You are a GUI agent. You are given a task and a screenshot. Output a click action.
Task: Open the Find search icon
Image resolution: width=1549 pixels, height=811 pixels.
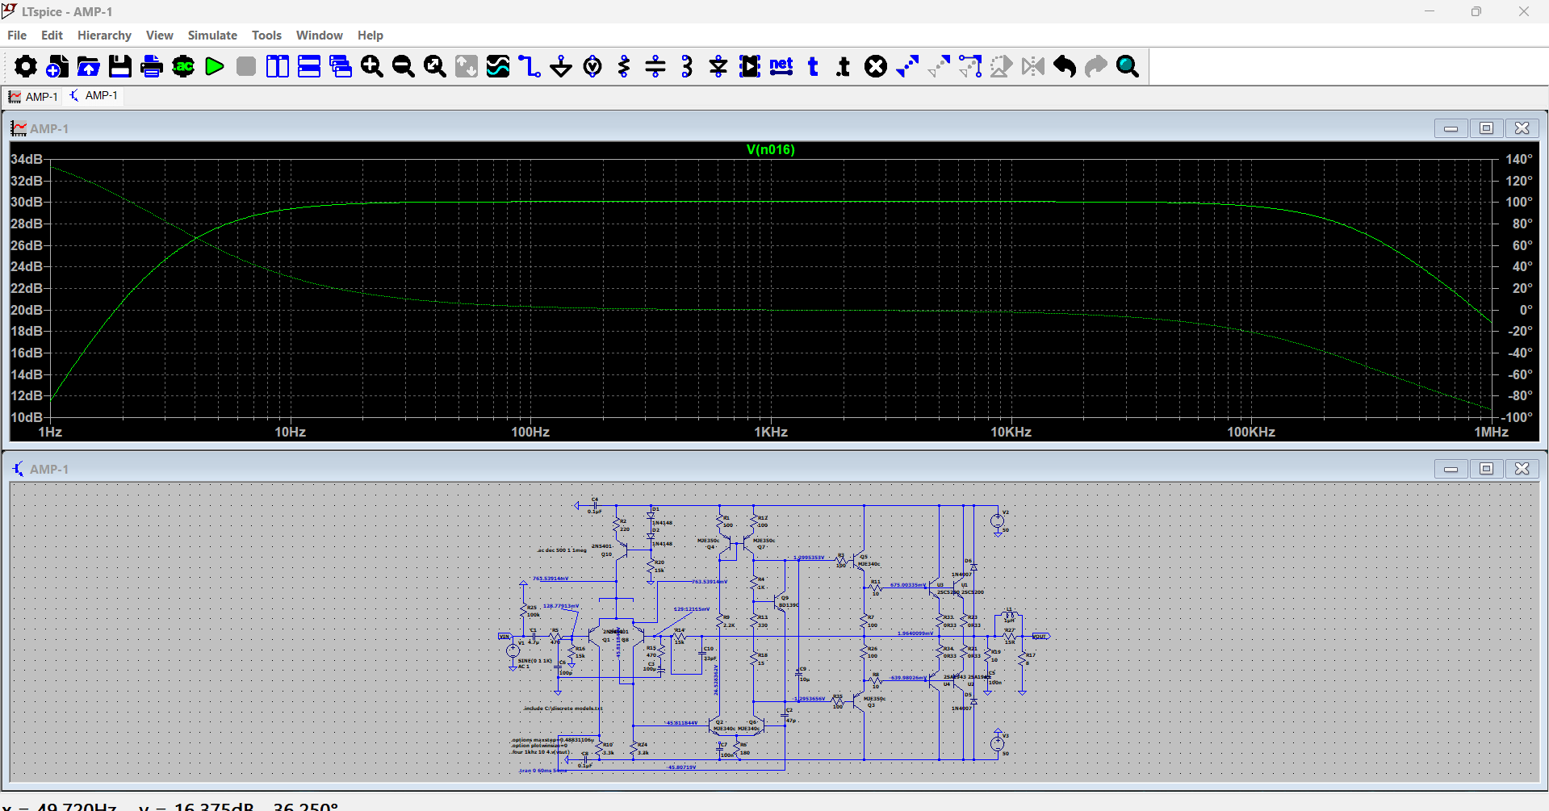pos(1128,66)
